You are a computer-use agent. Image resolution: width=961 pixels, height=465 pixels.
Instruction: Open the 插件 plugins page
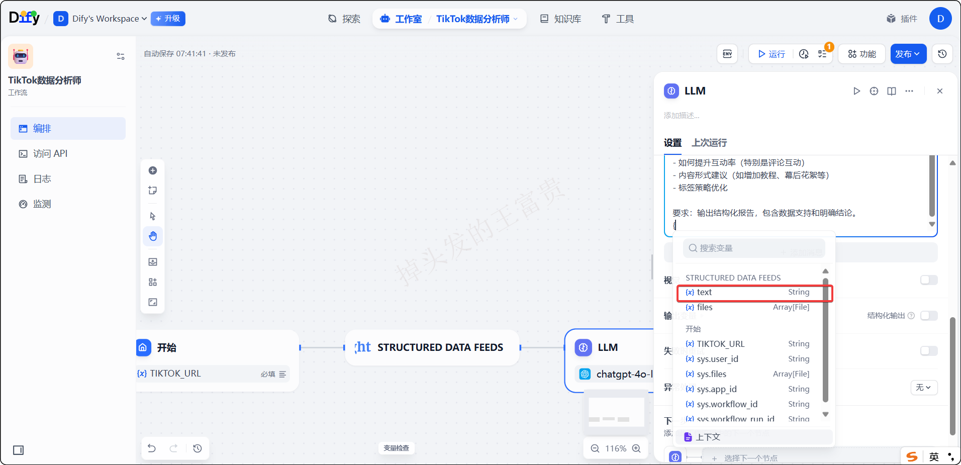click(902, 19)
